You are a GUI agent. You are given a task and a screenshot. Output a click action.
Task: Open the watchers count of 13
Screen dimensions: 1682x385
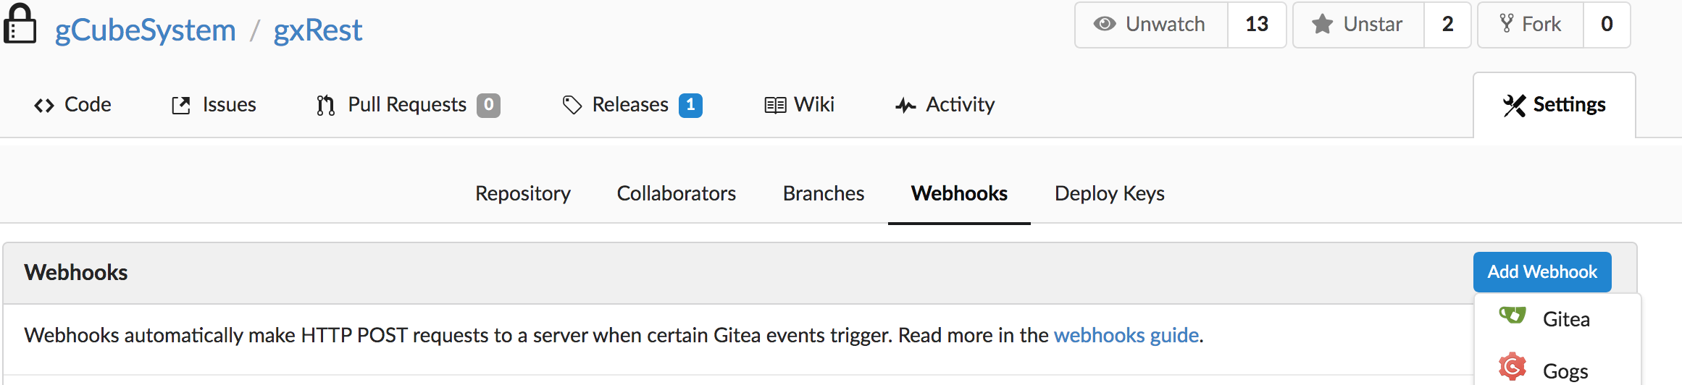pyautogui.click(x=1257, y=25)
